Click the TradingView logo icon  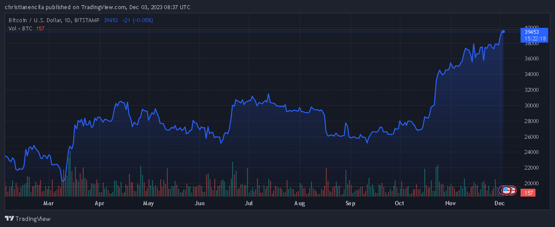[x=9, y=219]
